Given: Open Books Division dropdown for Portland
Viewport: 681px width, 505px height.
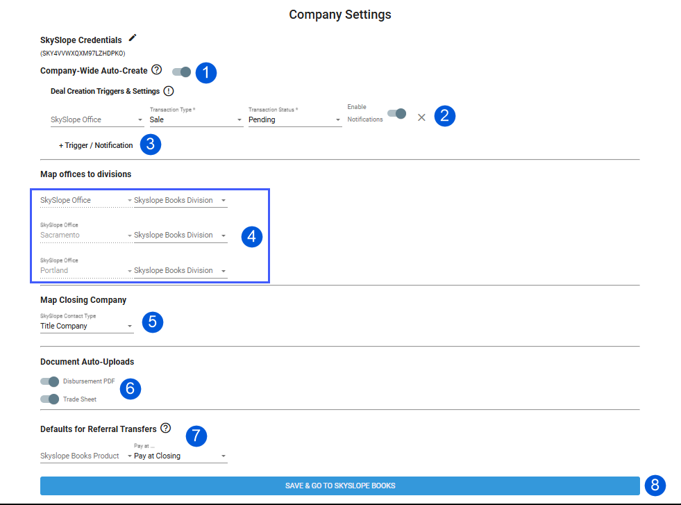Looking at the screenshot, I should tap(180, 270).
